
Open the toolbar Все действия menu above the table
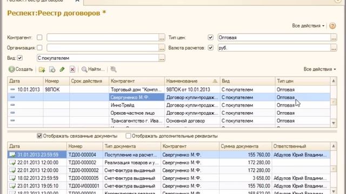320,70
